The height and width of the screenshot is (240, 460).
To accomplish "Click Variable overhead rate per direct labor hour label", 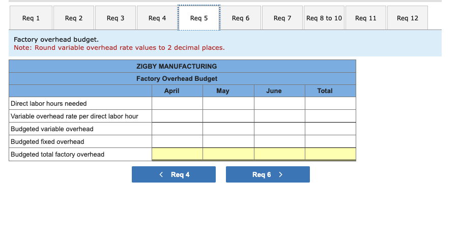I will (74, 116).
